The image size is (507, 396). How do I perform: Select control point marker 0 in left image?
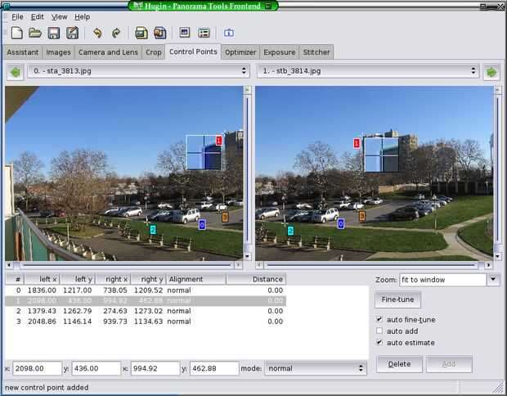pos(202,224)
